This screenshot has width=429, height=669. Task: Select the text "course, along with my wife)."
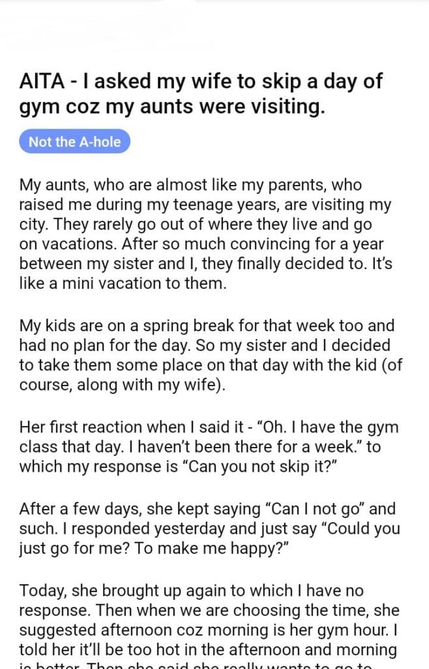coord(122,385)
